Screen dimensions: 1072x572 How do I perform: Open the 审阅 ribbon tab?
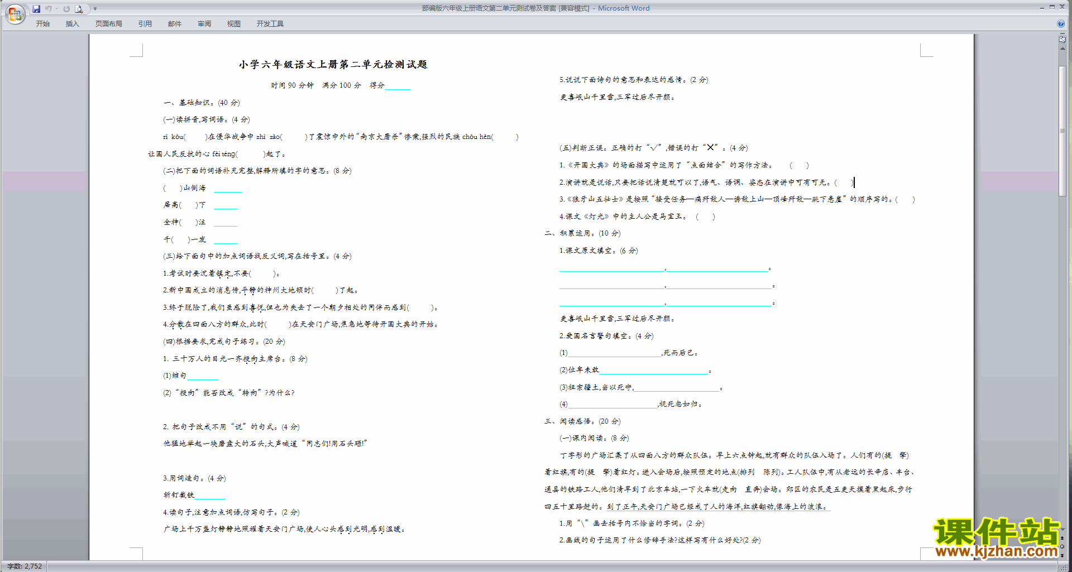pos(204,23)
